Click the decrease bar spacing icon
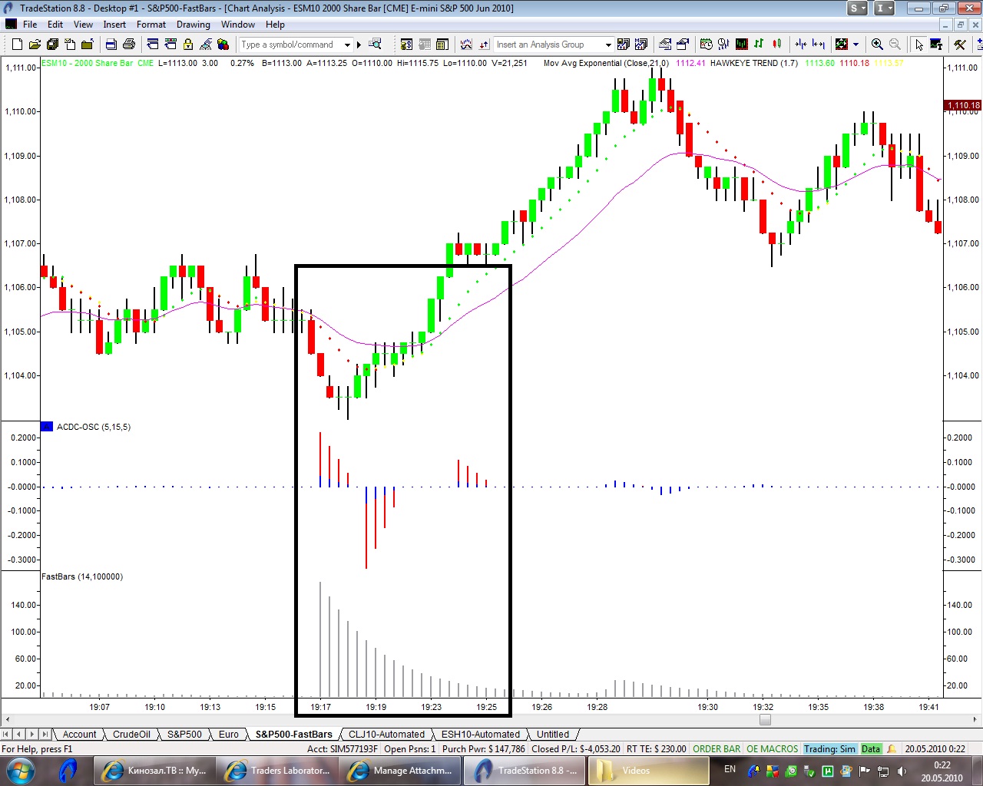983x786 pixels. click(x=801, y=45)
